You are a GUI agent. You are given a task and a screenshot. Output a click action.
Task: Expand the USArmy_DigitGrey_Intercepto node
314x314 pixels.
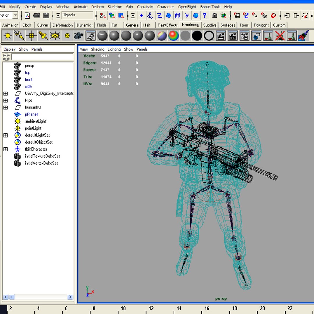click(x=6, y=94)
